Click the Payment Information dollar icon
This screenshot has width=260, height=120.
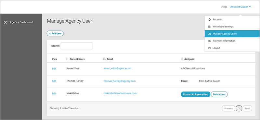209,41
